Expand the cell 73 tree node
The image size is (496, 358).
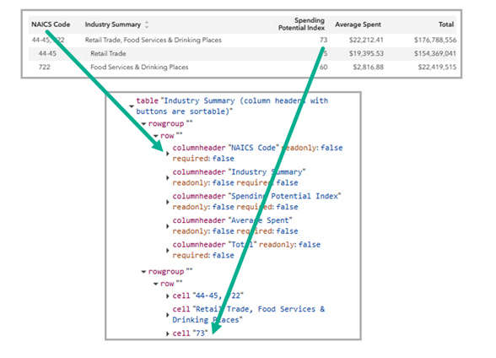coord(168,334)
